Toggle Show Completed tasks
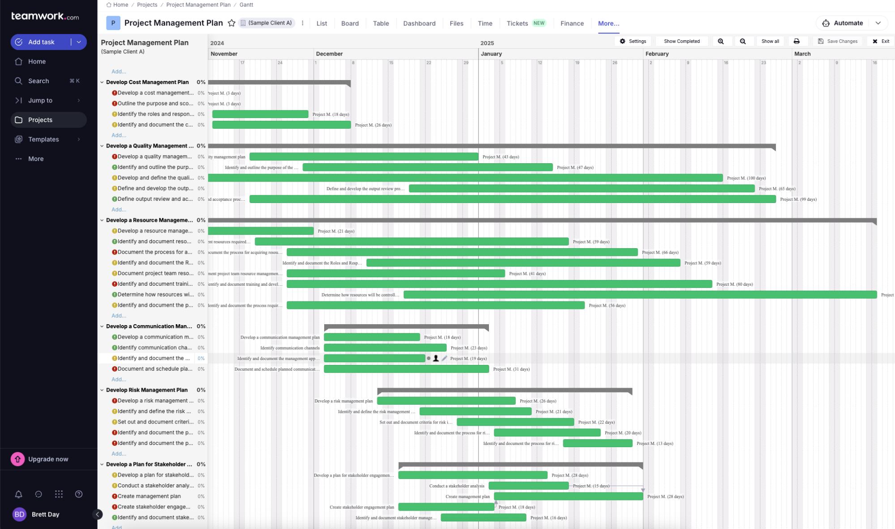Screen dimensions: 895x529 (682, 41)
